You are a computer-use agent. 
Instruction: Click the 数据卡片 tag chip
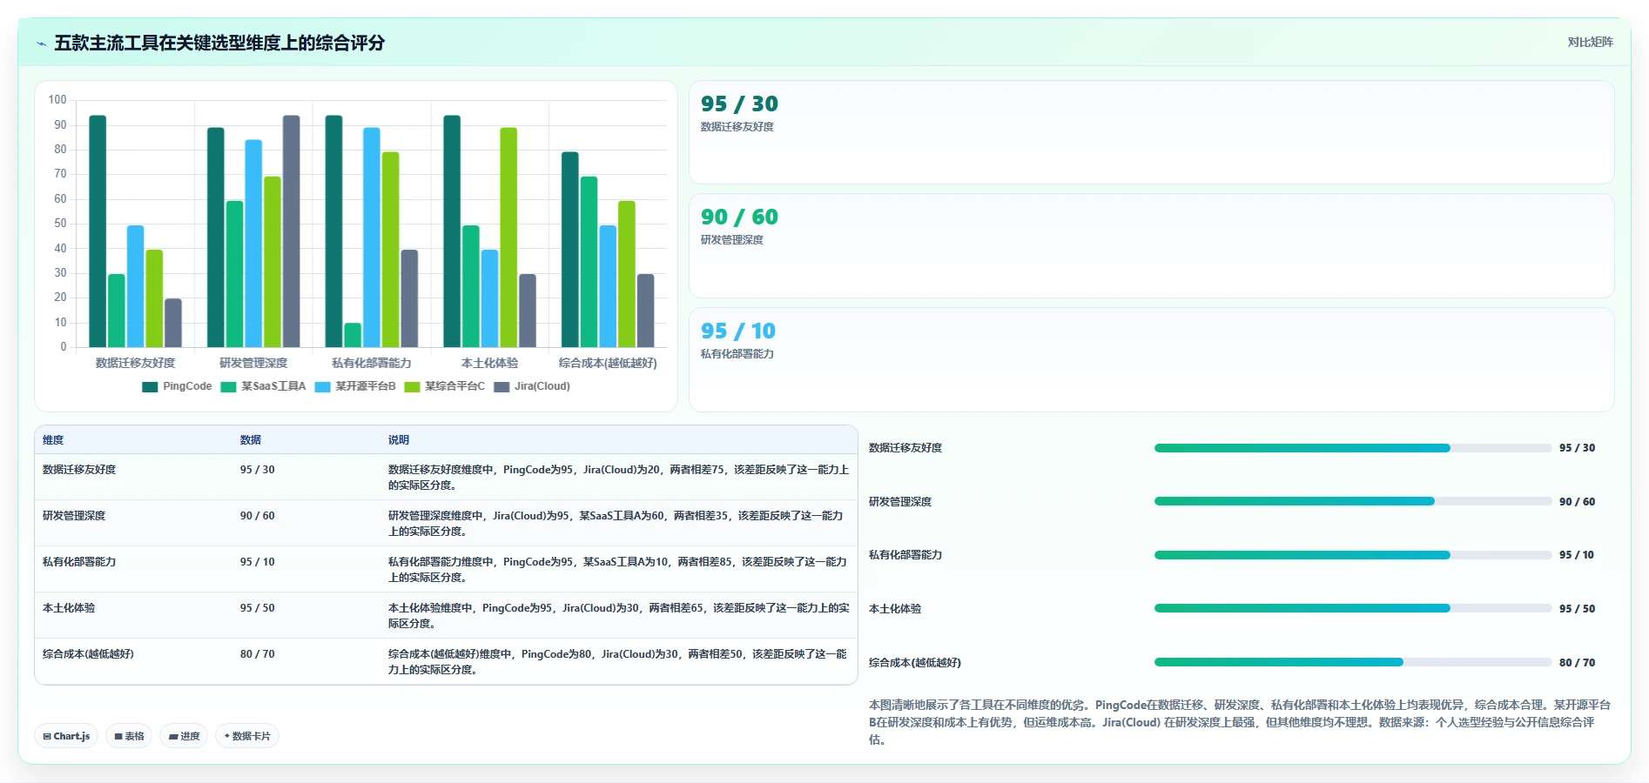247,736
